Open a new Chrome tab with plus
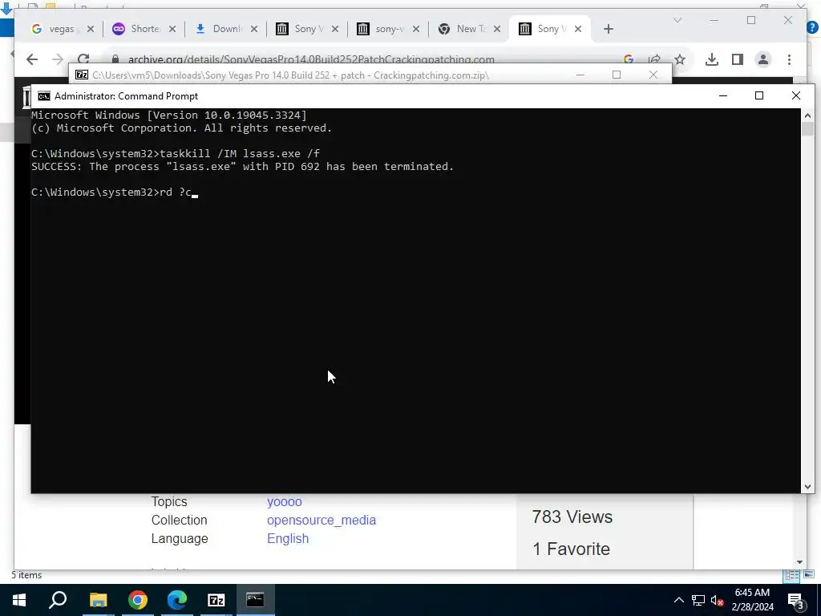Viewport: 821px width, 616px height. click(608, 29)
